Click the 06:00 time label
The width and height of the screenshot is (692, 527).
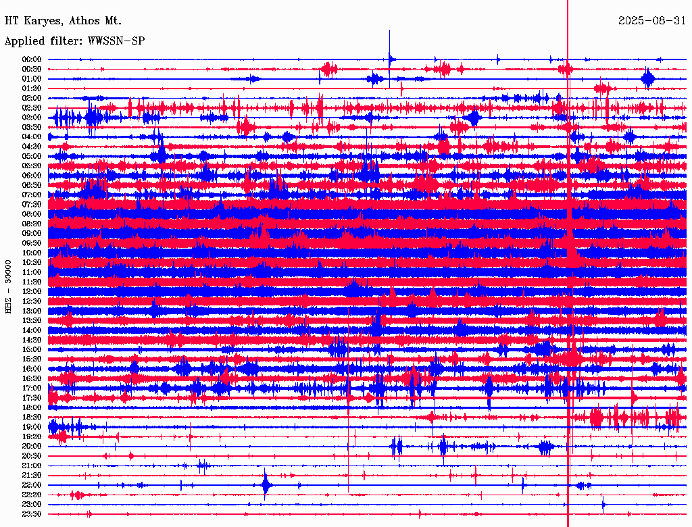point(32,175)
